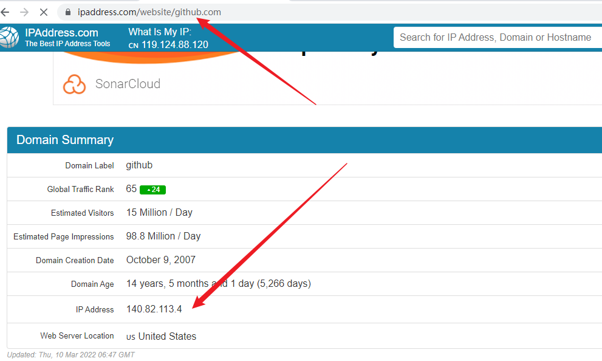Click the Global Traffic Rank row label
Viewport: 602px width, 361px height.
81,190
